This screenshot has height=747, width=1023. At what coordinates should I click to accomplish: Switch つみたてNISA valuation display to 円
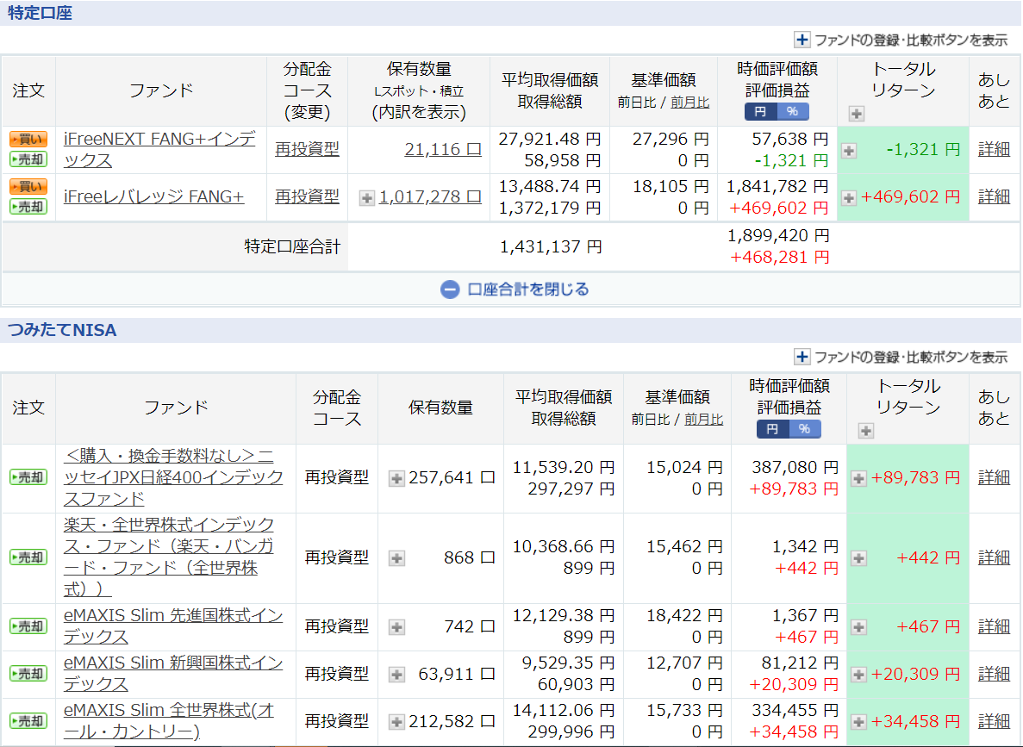tap(773, 428)
